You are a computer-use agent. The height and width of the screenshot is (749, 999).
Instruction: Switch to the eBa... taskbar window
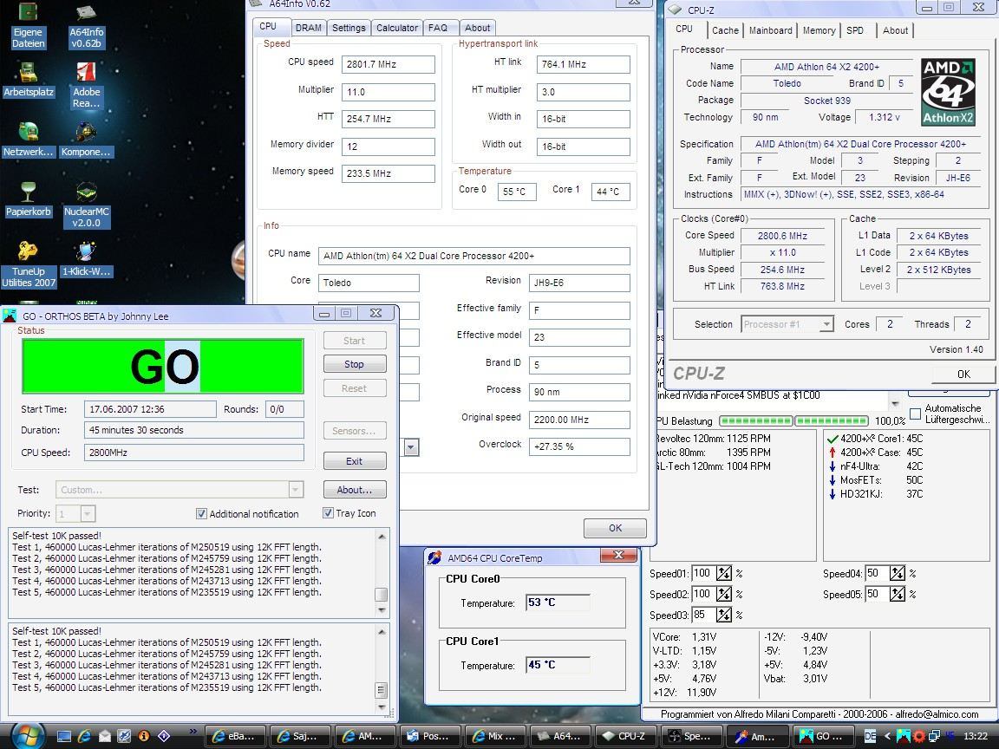pyautogui.click(x=234, y=736)
